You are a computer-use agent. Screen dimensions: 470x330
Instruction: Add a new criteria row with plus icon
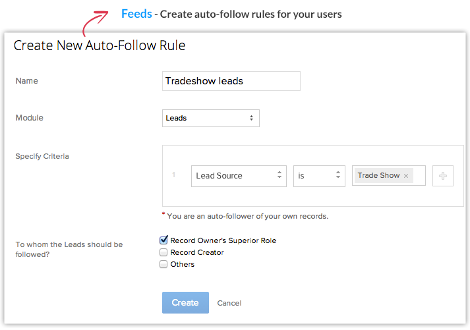[x=442, y=176]
